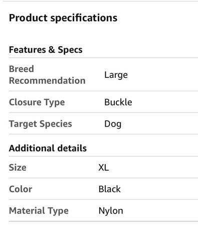Click the Recommendation word in breed row

point(47,81)
